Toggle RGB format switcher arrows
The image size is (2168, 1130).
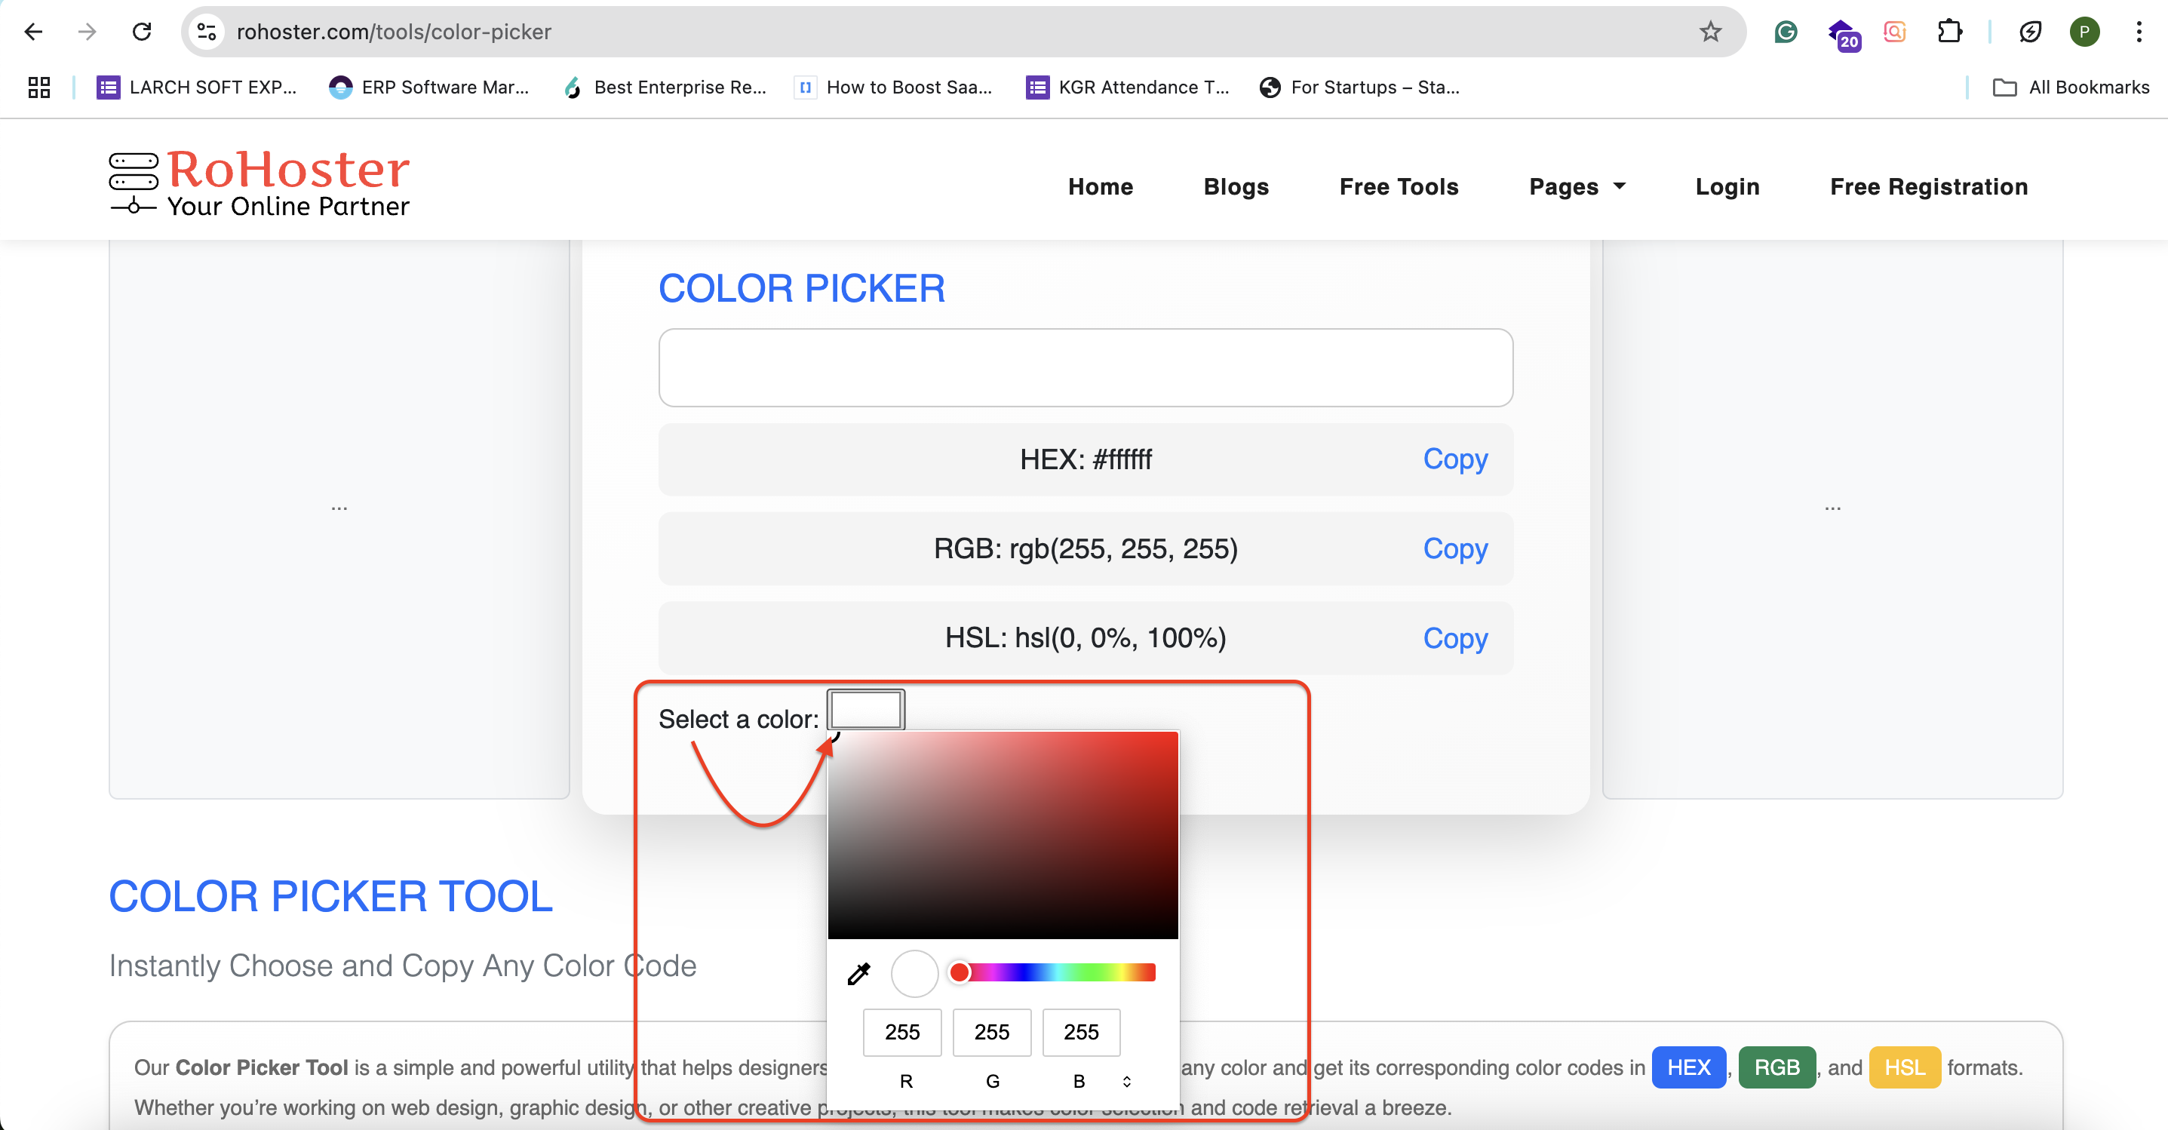coord(1126,1081)
